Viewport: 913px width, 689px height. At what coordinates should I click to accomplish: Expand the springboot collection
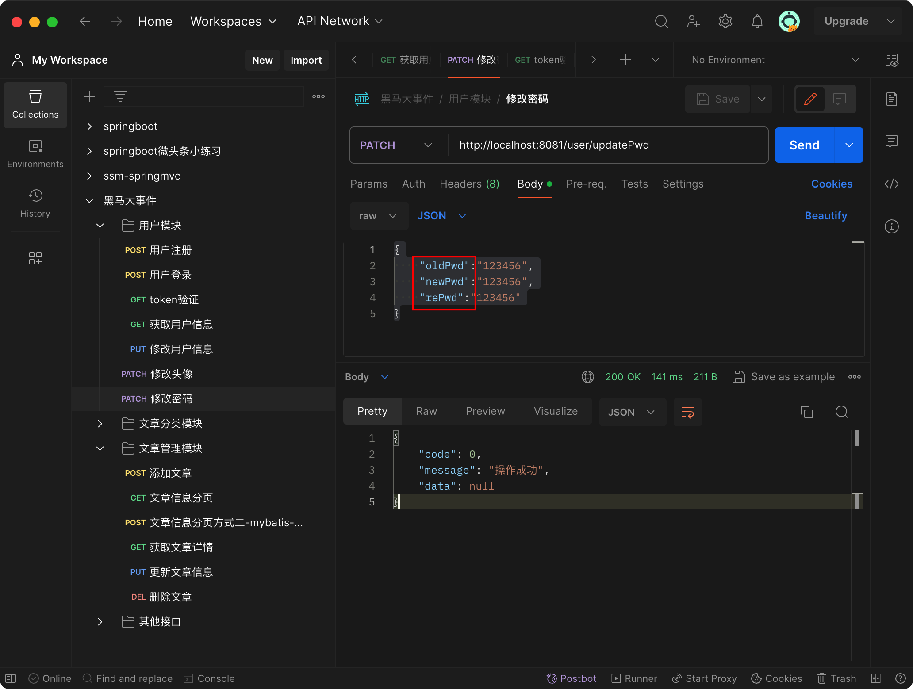[x=89, y=126]
